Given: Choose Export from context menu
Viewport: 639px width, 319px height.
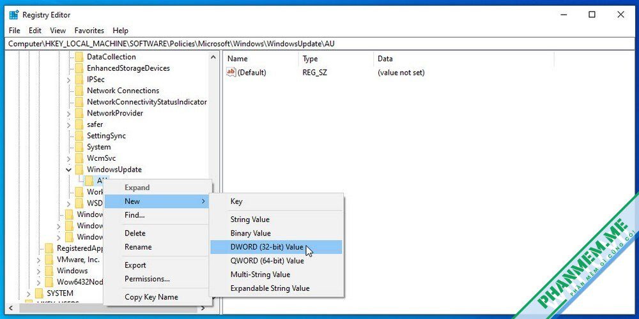Looking at the screenshot, I should pyautogui.click(x=158, y=265).
